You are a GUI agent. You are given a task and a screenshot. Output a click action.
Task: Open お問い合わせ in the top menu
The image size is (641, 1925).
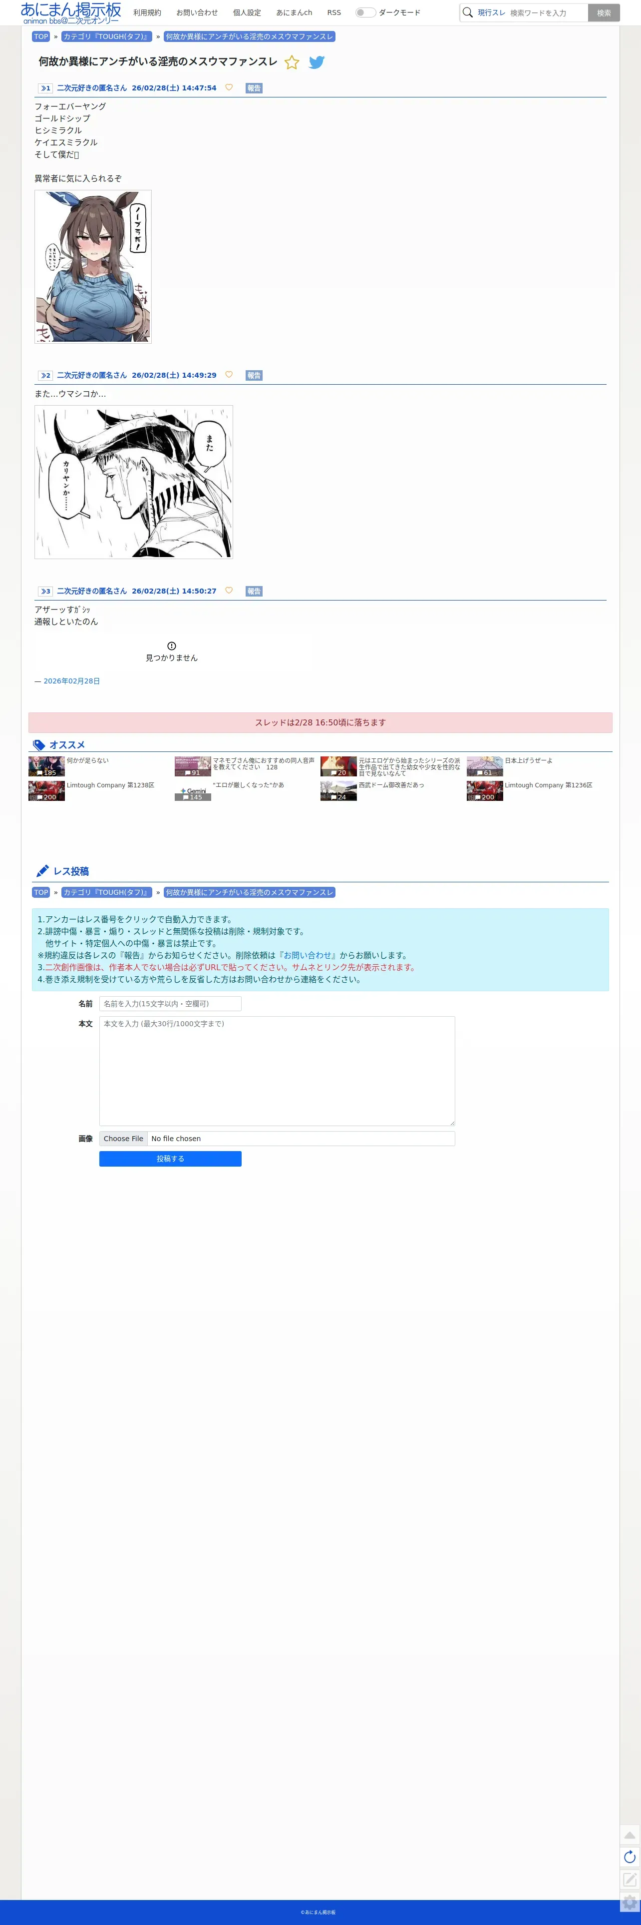(197, 12)
